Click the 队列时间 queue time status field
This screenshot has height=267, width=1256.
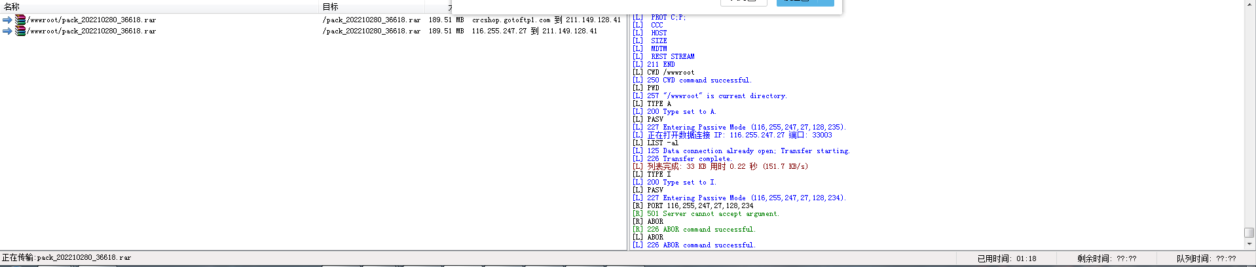click(1206, 258)
